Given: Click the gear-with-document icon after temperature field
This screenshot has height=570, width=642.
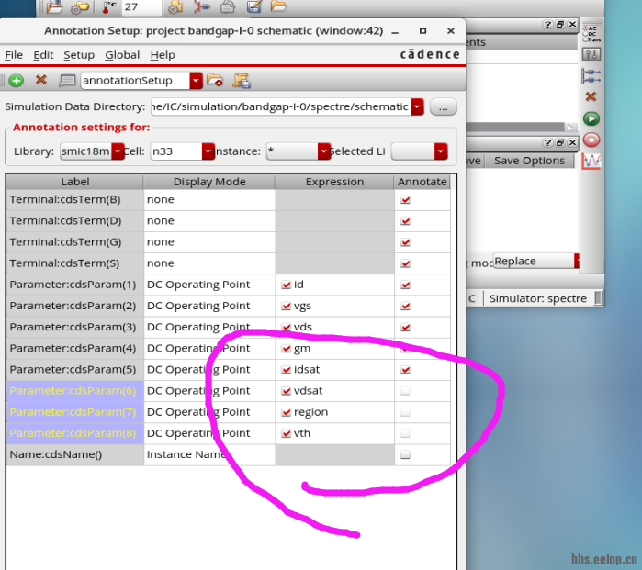Looking at the screenshot, I should click(x=175, y=7).
